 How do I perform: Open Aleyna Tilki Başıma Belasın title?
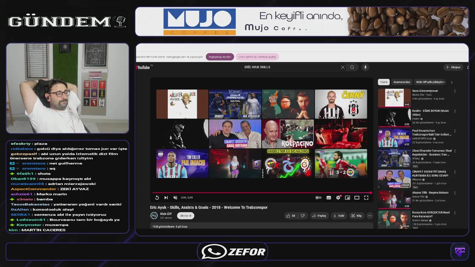(x=430, y=192)
